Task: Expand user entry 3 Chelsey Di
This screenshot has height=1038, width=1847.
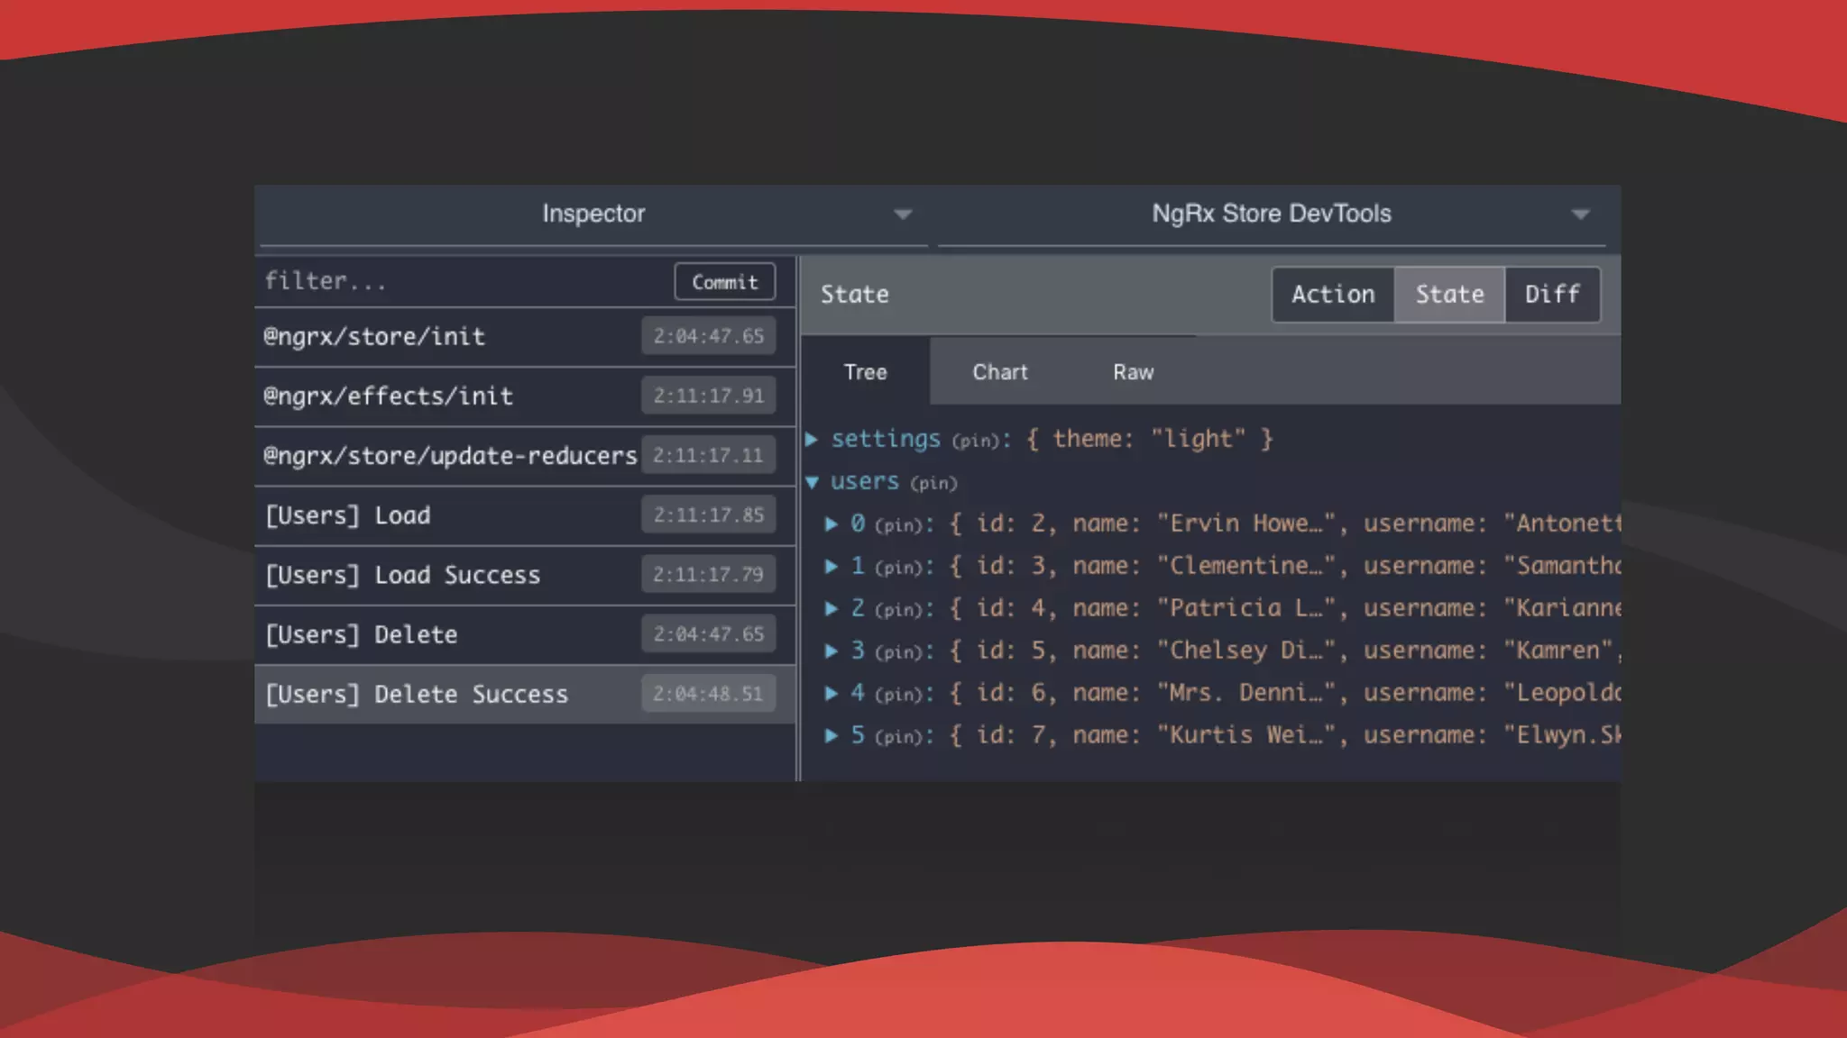Action: (832, 651)
